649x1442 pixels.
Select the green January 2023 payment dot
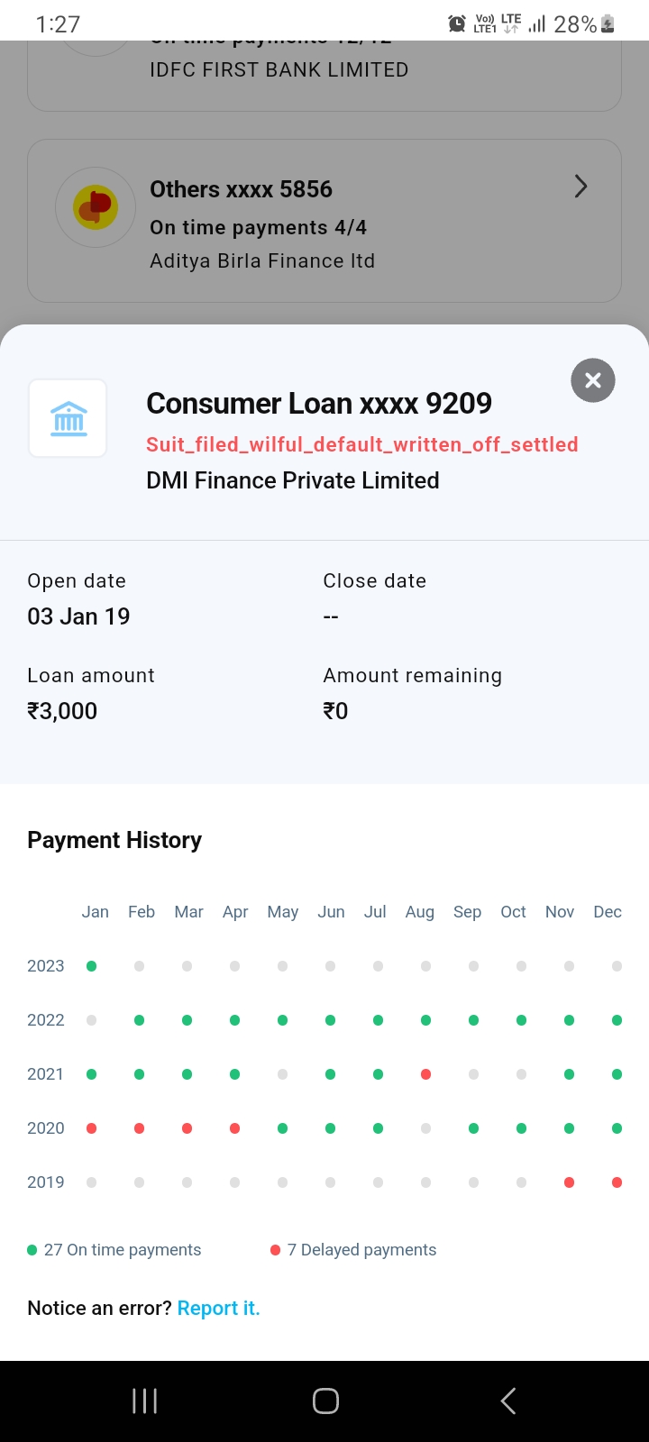pyautogui.click(x=91, y=966)
